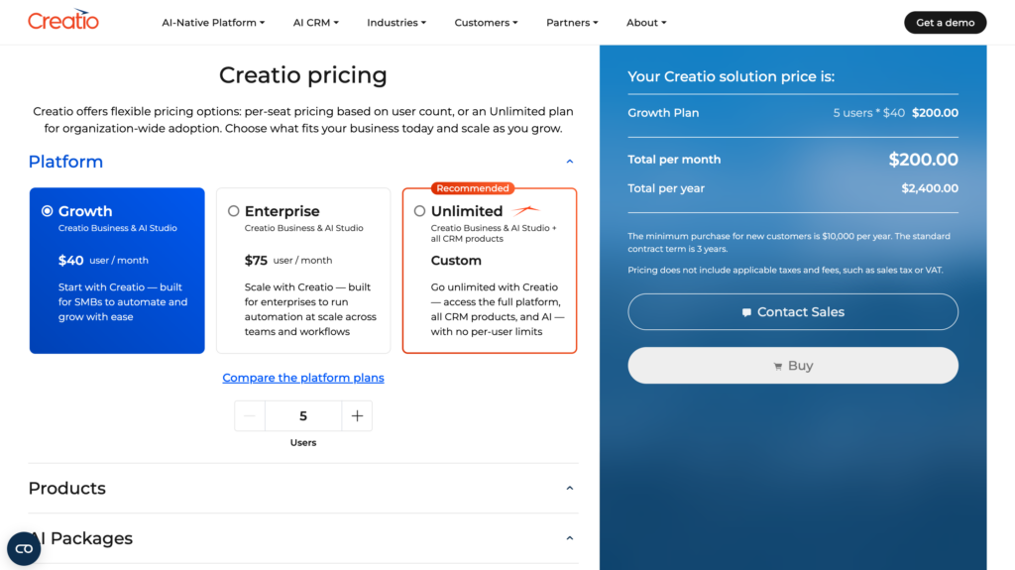Viewport: 1015px width, 570px height.
Task: Toggle the Products section chevron
Action: (x=570, y=488)
